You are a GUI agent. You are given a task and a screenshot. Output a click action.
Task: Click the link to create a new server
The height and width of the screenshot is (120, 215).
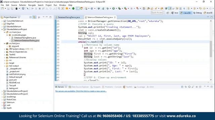pos(81,91)
